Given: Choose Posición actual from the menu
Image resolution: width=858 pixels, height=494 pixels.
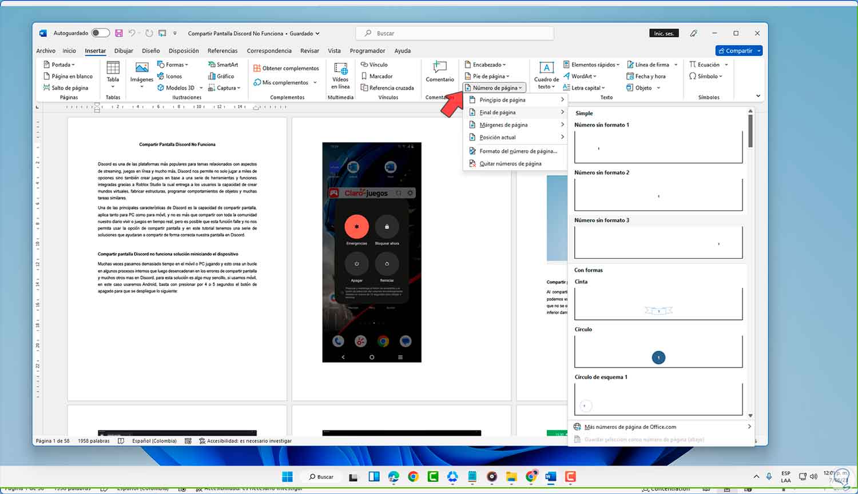Looking at the screenshot, I should (516, 137).
